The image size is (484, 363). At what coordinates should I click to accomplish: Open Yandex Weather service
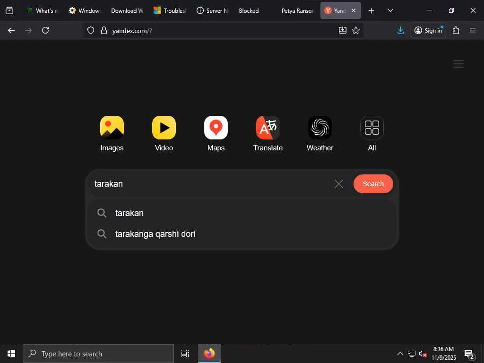[x=320, y=133]
